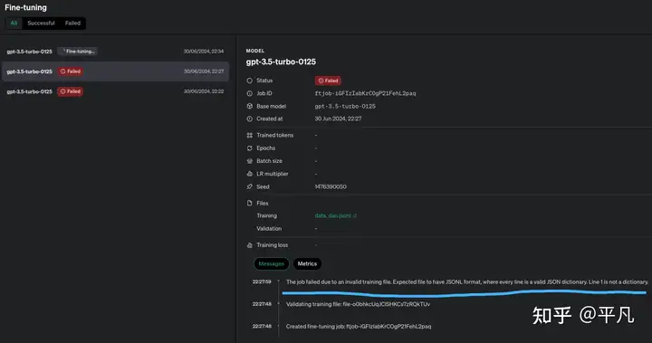Click the Status circle icon
The height and width of the screenshot is (343, 652).
250,81
